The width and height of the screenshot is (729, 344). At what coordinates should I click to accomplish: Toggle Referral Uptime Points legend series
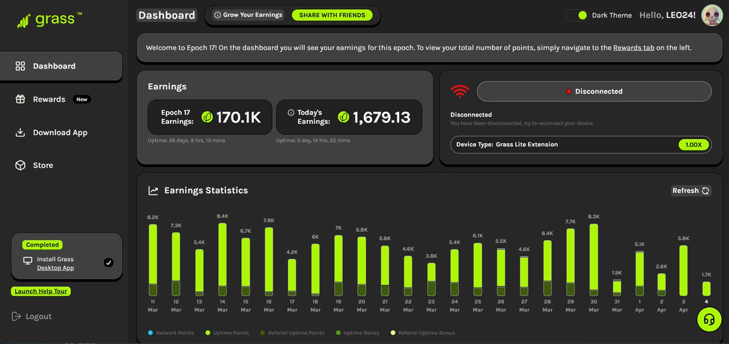292,333
